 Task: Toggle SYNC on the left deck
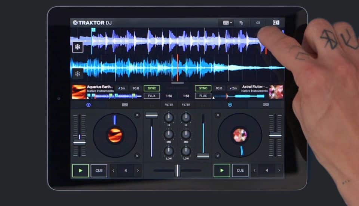151,88
